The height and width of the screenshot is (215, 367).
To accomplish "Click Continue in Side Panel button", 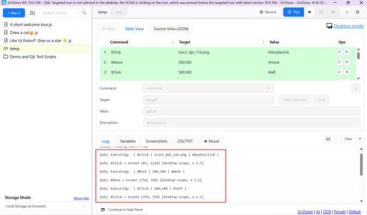I will pos(122,210).
